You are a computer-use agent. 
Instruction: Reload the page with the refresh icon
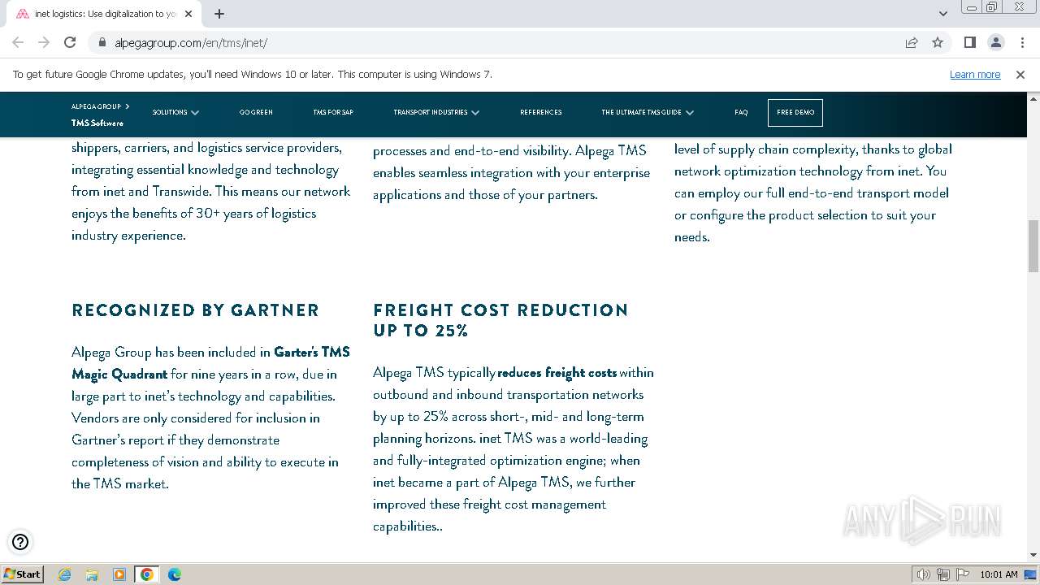pyautogui.click(x=70, y=42)
